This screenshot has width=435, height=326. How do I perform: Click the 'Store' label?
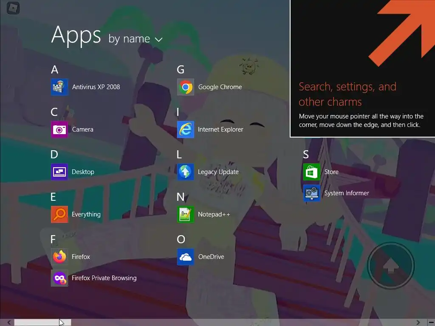331,172
